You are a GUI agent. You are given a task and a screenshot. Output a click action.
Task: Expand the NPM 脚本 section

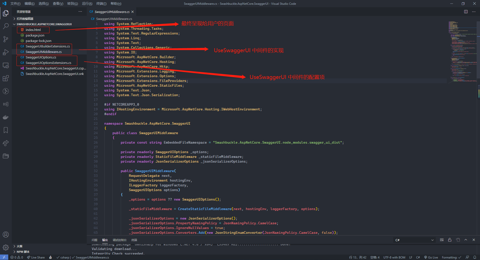(x=23, y=252)
